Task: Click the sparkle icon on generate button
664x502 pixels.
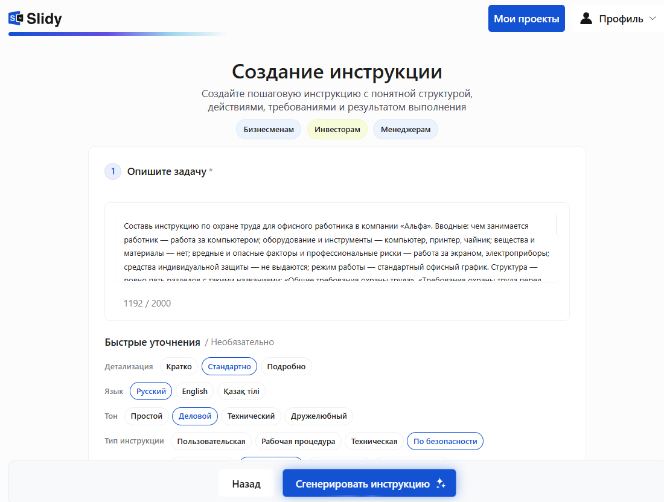Action: point(441,483)
